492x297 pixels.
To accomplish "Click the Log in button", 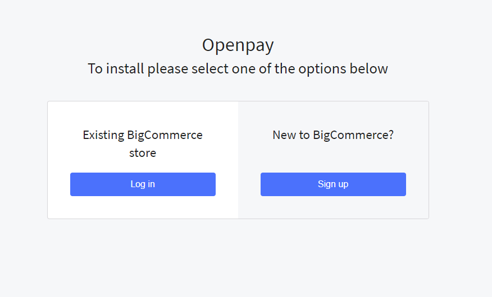I will 143,184.
